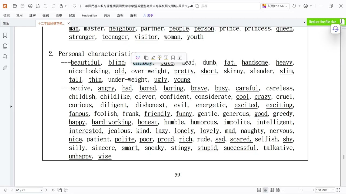This screenshot has height=194, width=346.
Task: Go to the previous page
Action: tap(12, 190)
